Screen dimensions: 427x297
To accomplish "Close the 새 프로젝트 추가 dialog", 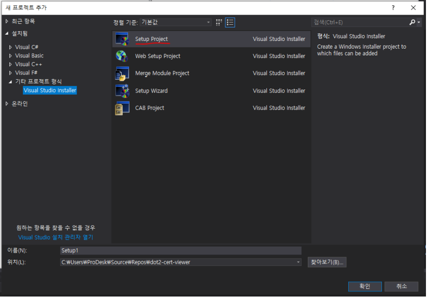I will (413, 8).
